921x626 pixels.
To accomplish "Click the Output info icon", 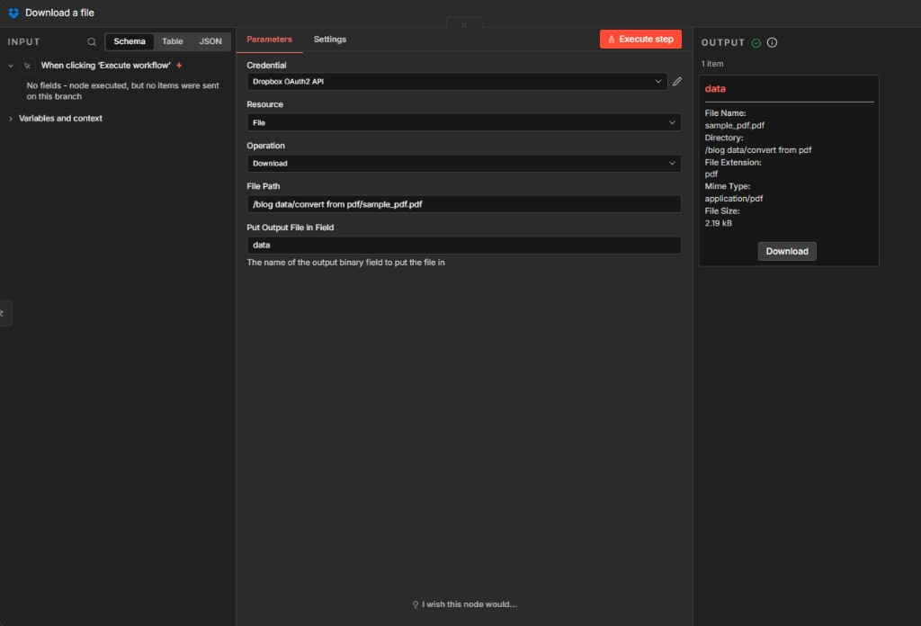I will click(772, 42).
